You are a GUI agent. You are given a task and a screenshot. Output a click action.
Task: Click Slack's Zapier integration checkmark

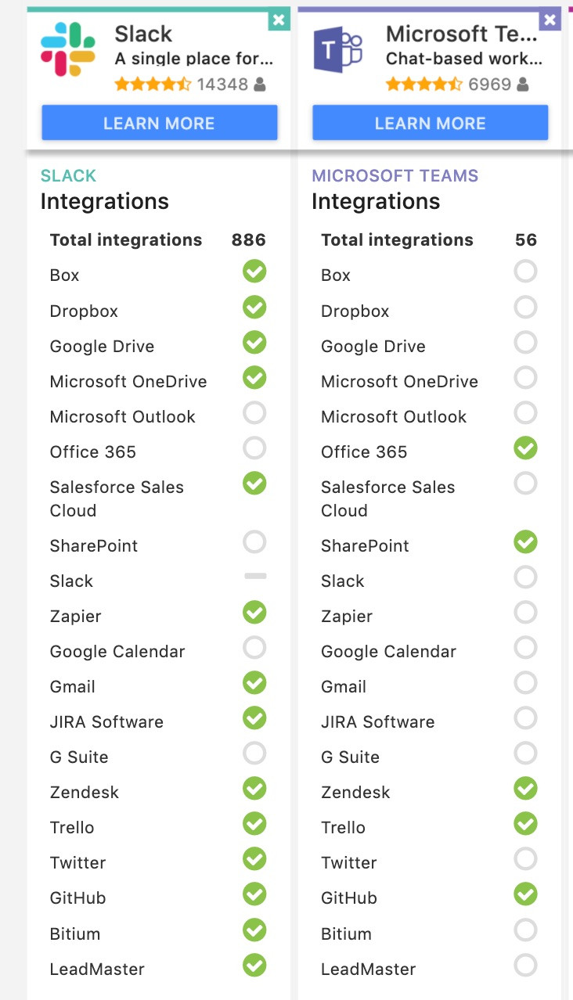pyautogui.click(x=254, y=612)
